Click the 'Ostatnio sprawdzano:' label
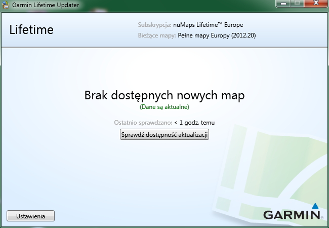The height and width of the screenshot is (228, 329). tap(143, 123)
